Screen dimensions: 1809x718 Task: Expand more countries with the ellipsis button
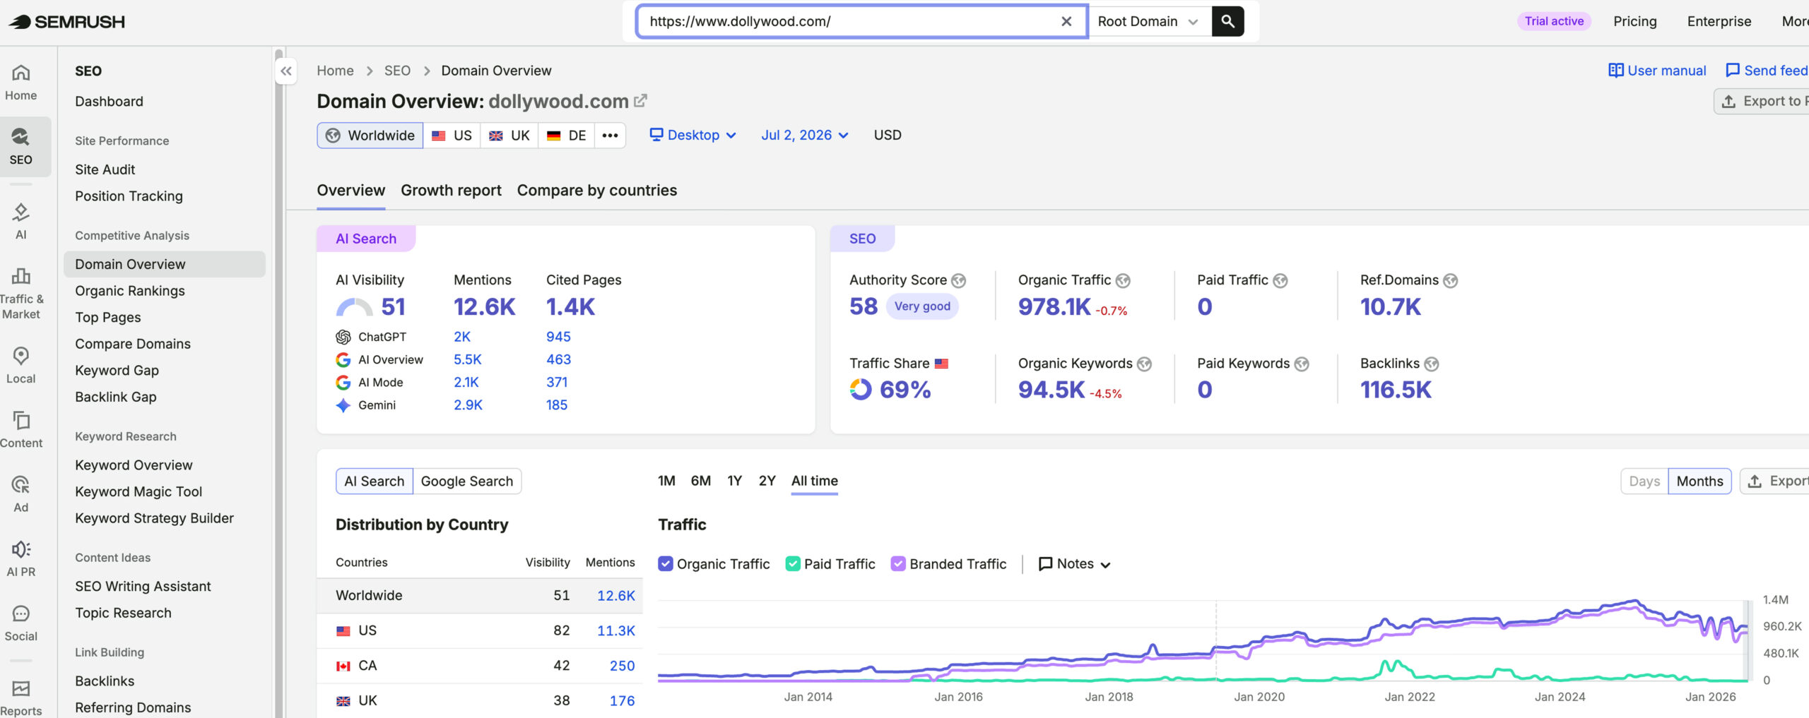pyautogui.click(x=610, y=135)
